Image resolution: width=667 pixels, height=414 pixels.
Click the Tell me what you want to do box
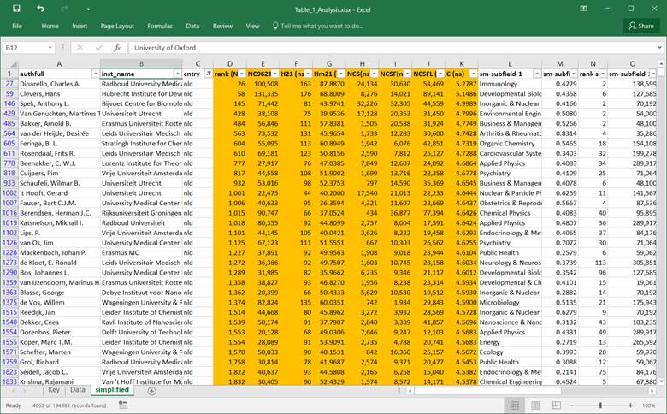point(317,26)
